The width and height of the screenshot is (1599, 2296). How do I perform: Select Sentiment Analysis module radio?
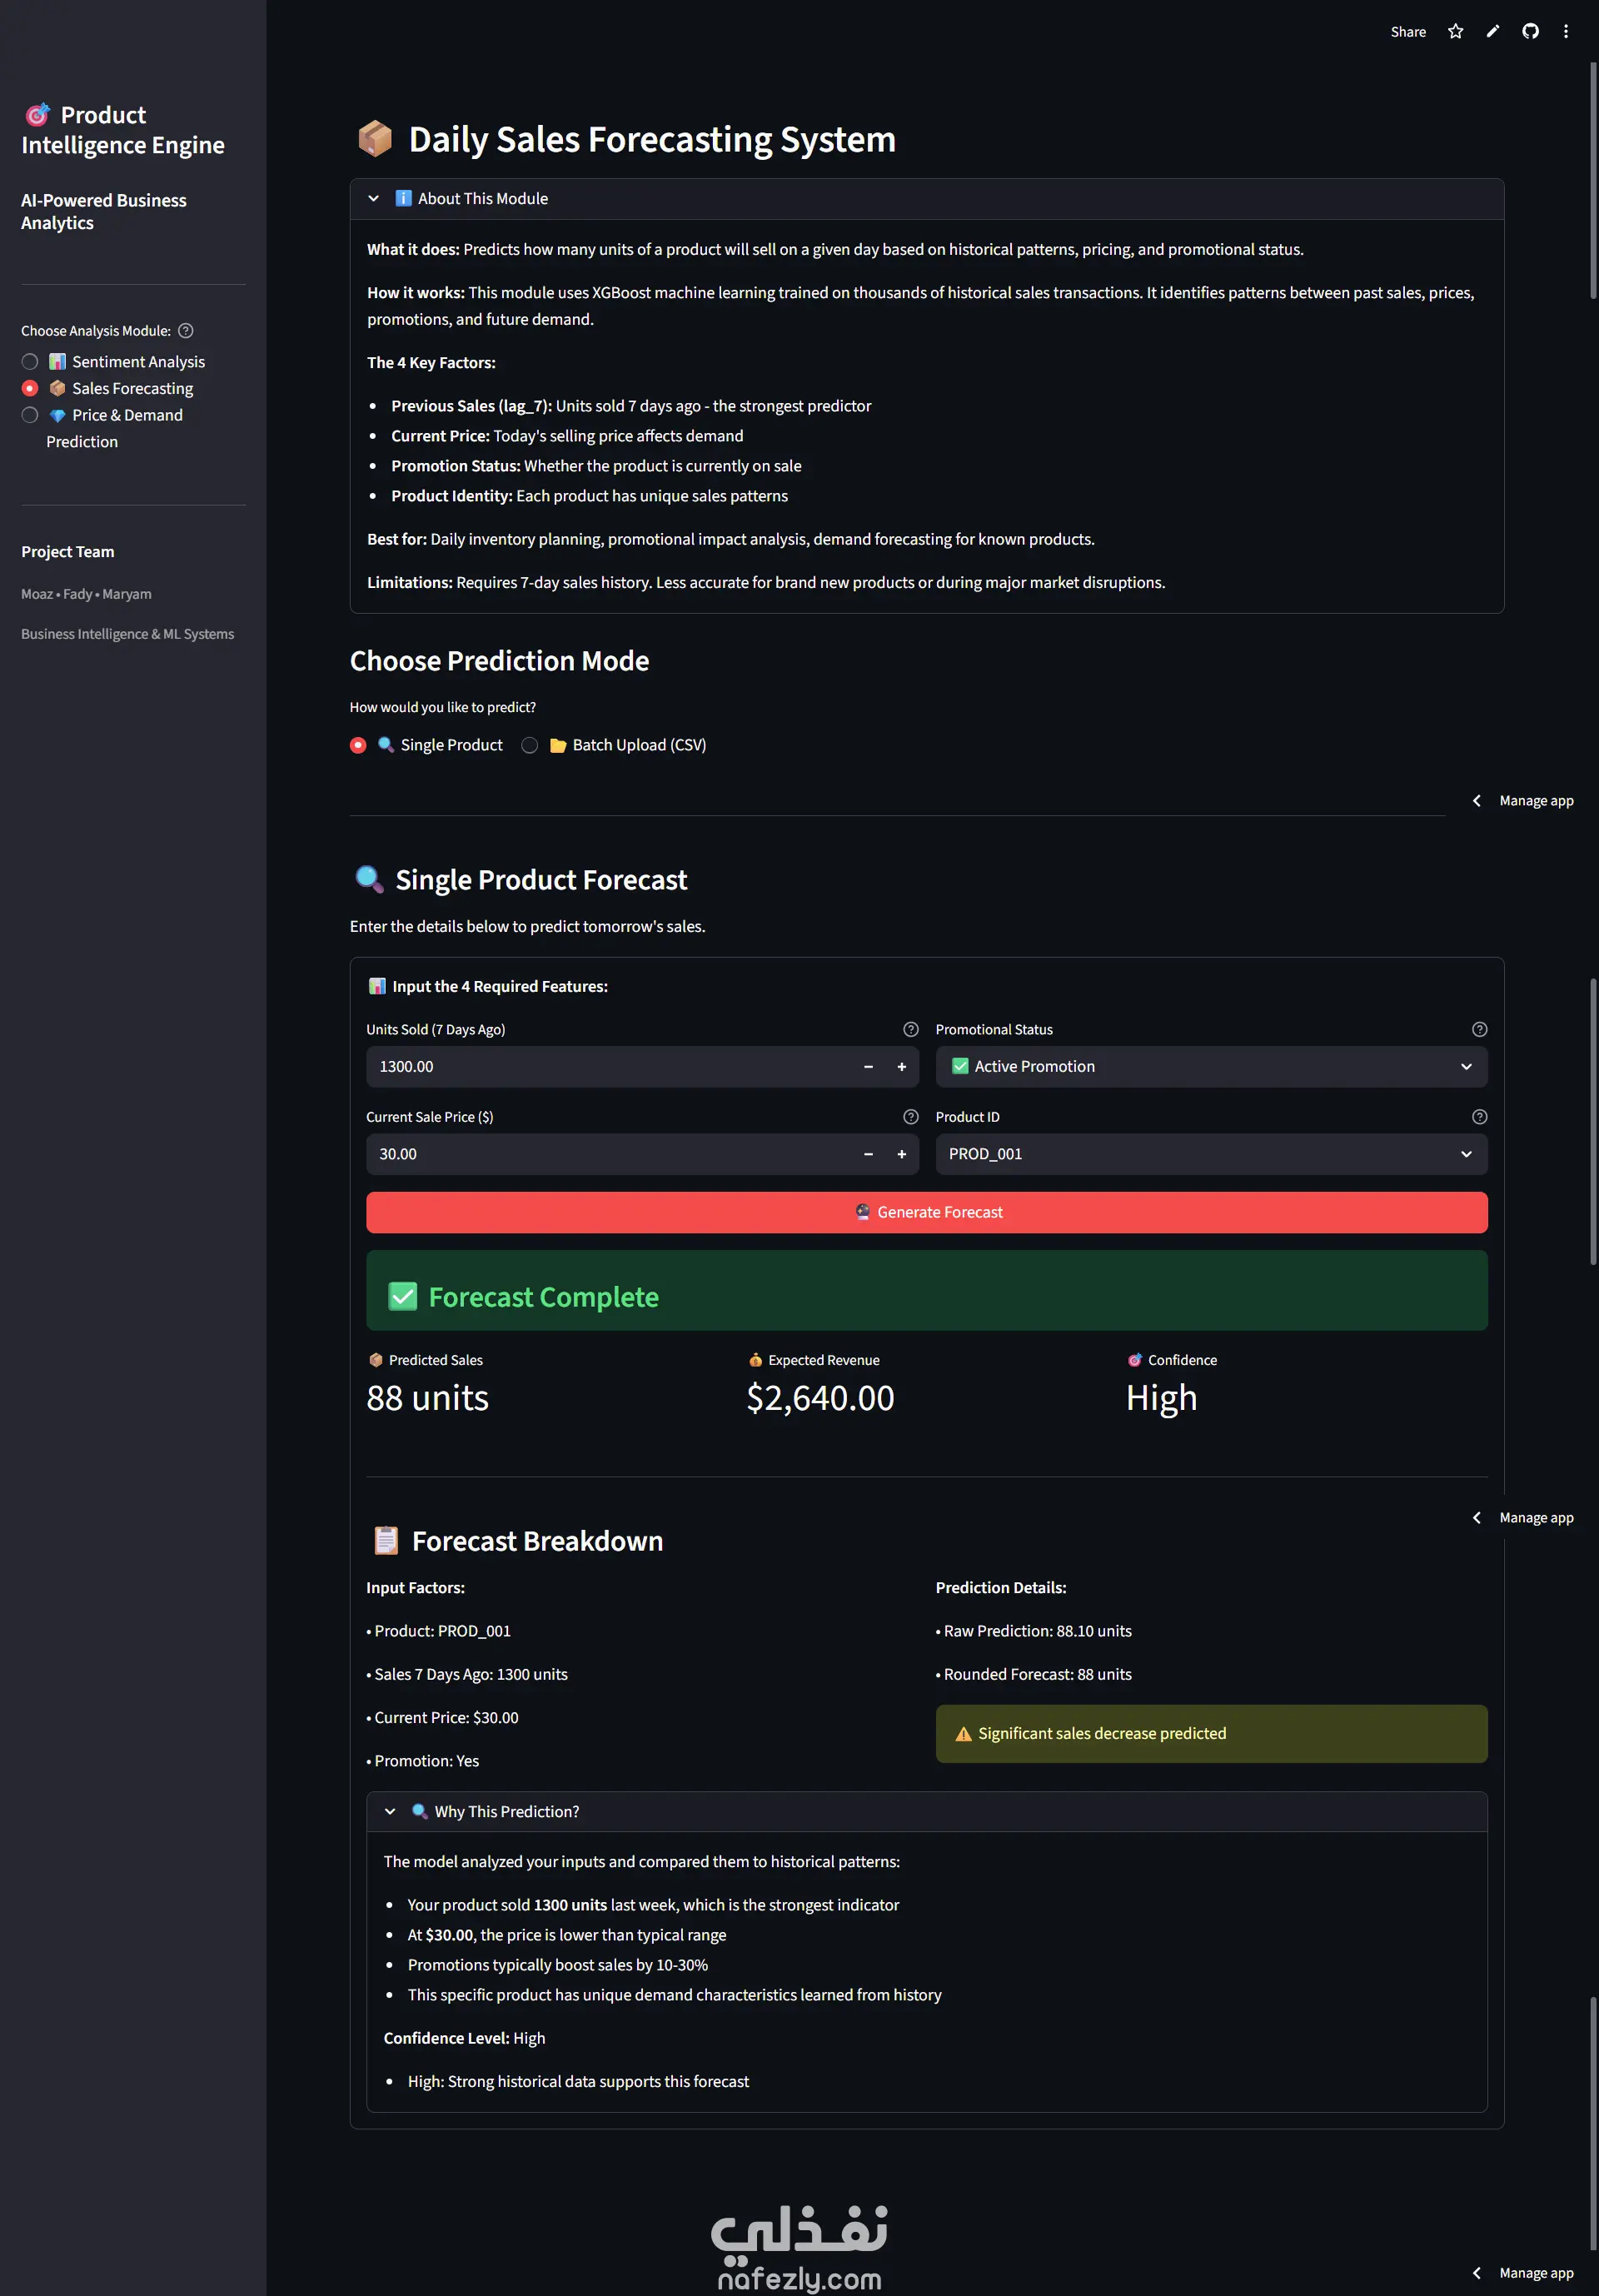(30, 362)
